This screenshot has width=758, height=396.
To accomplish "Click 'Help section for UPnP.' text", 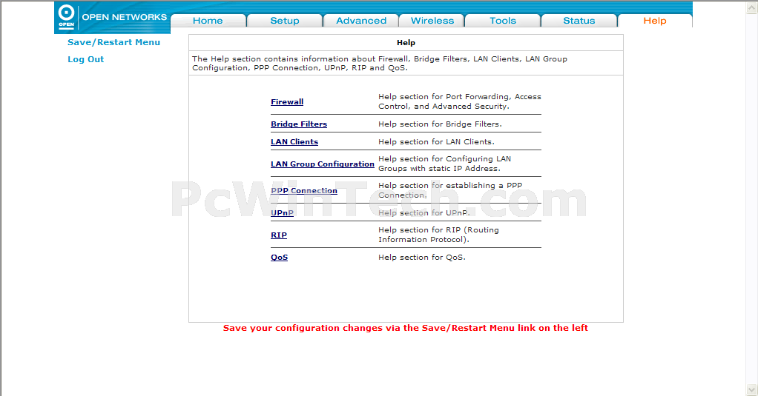I will tap(424, 212).
